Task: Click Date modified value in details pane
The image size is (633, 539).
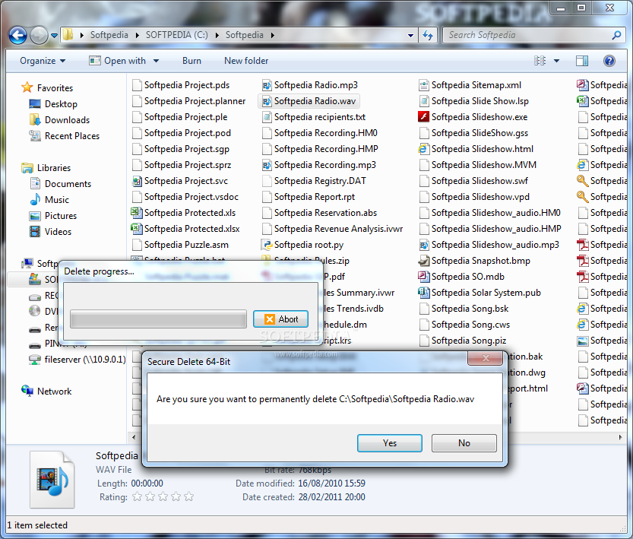Action: tap(331, 484)
